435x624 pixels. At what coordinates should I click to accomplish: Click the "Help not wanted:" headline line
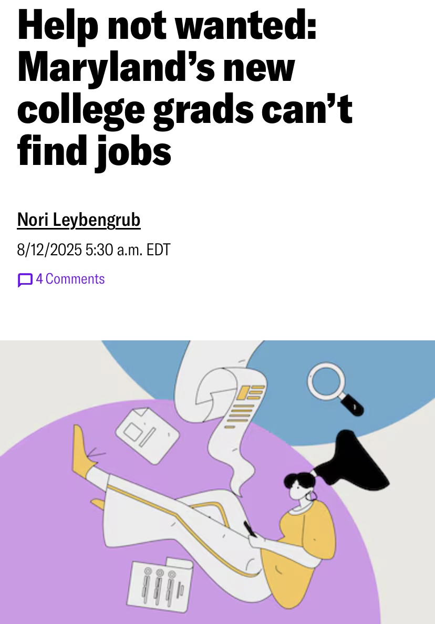[x=167, y=26]
